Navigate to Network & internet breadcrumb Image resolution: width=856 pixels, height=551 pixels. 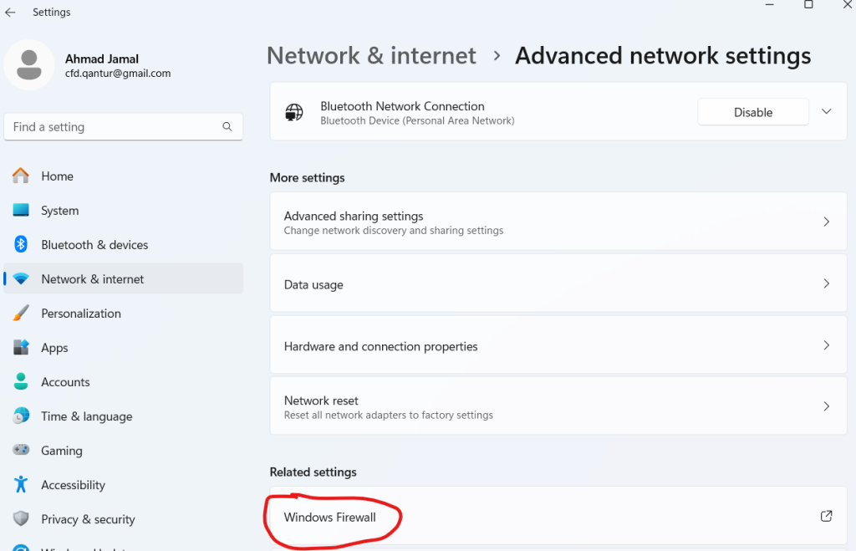click(371, 56)
